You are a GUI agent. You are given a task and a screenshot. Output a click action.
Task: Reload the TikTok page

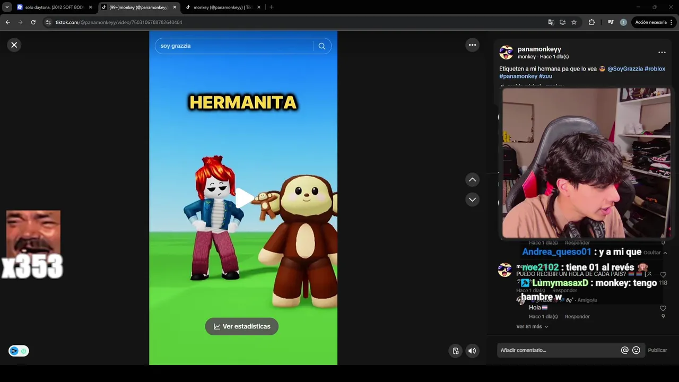(x=33, y=22)
